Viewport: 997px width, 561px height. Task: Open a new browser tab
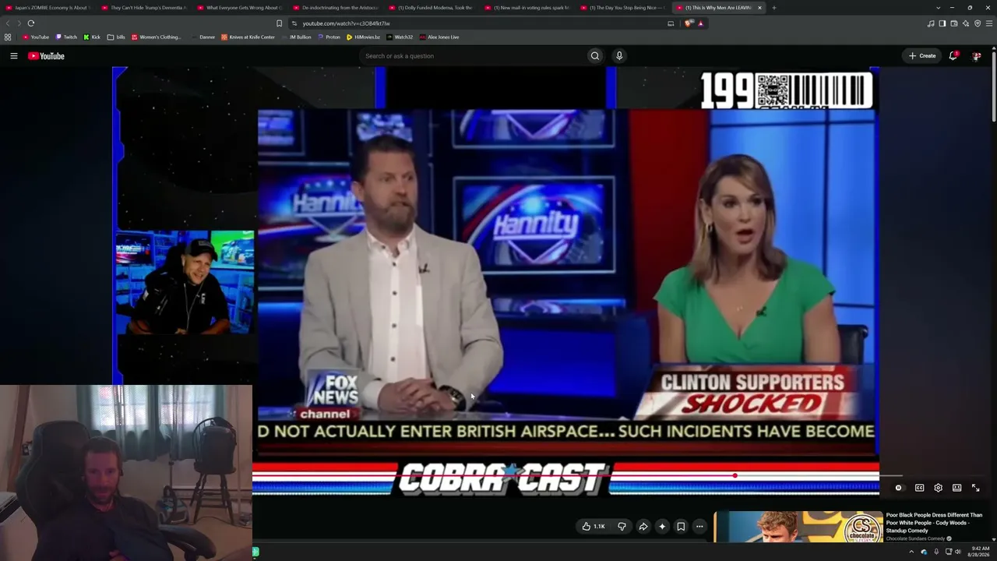tap(773, 8)
